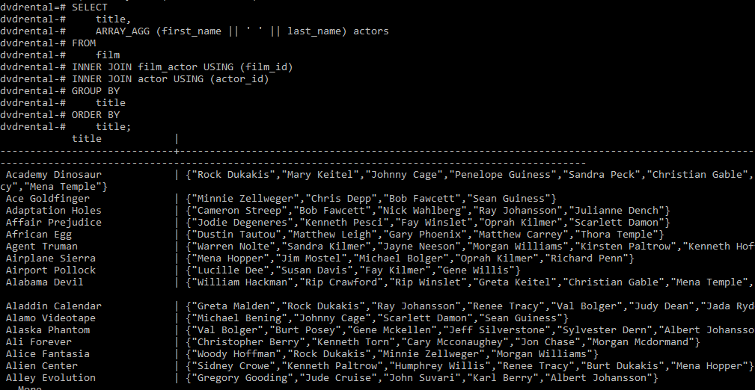Select the "Alaska Phantom" film title
This screenshot has height=390, width=755.
click(48, 330)
